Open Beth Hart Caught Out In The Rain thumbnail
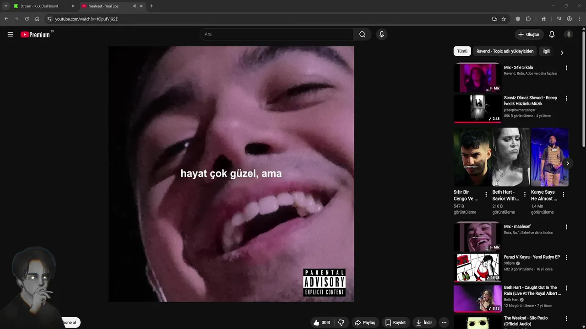 tap(477, 299)
